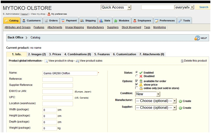
Task: Click the Back Office breadcrumb link
Action: 15,38
